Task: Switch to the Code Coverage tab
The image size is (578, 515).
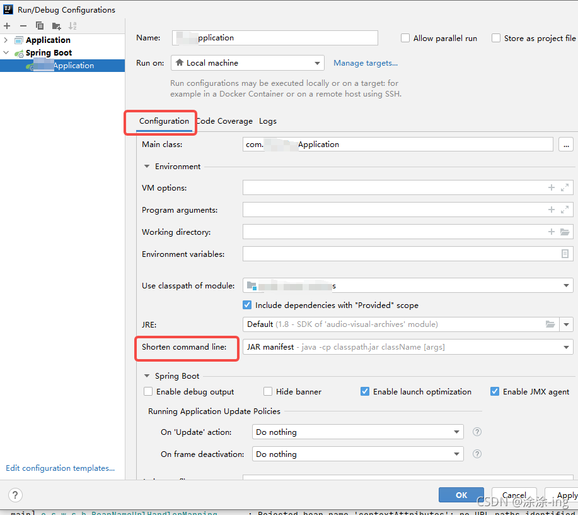Action: [224, 121]
